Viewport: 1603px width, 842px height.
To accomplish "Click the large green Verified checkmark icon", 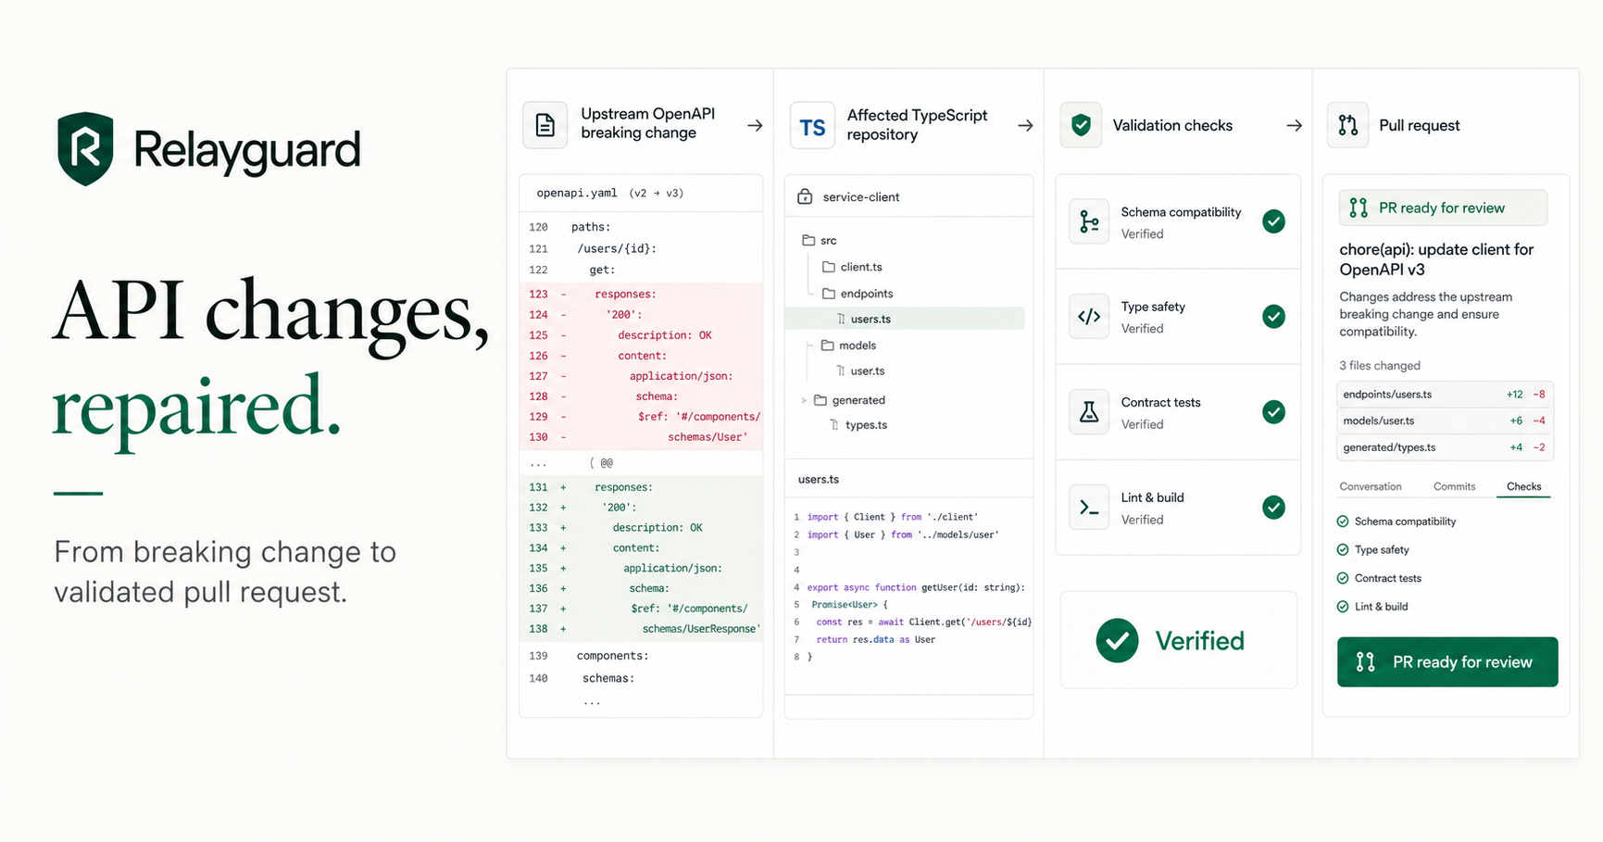I will (x=1118, y=641).
